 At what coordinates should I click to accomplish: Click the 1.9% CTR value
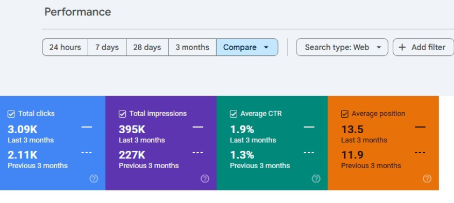point(242,129)
